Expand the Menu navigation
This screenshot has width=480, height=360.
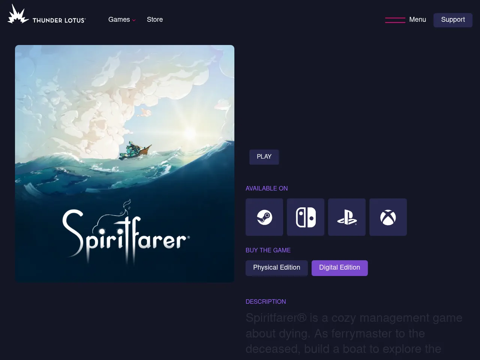(x=417, y=19)
